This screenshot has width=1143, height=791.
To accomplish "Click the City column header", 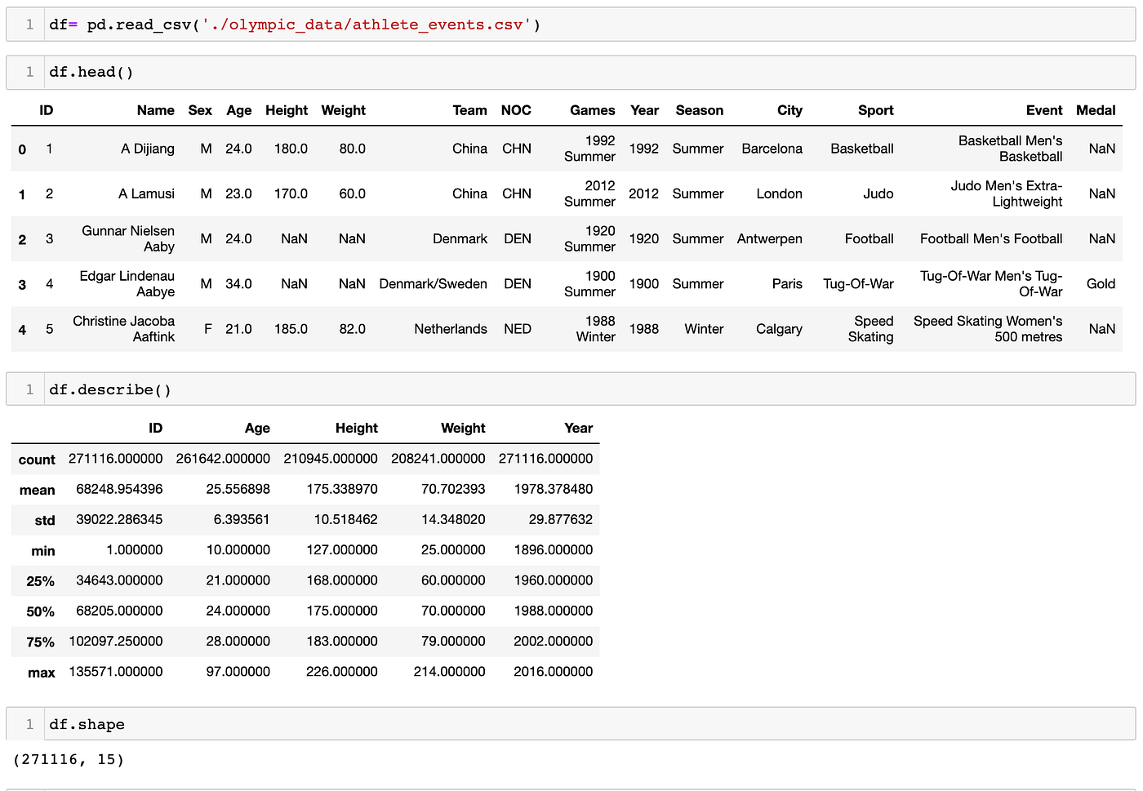I will 789,110.
